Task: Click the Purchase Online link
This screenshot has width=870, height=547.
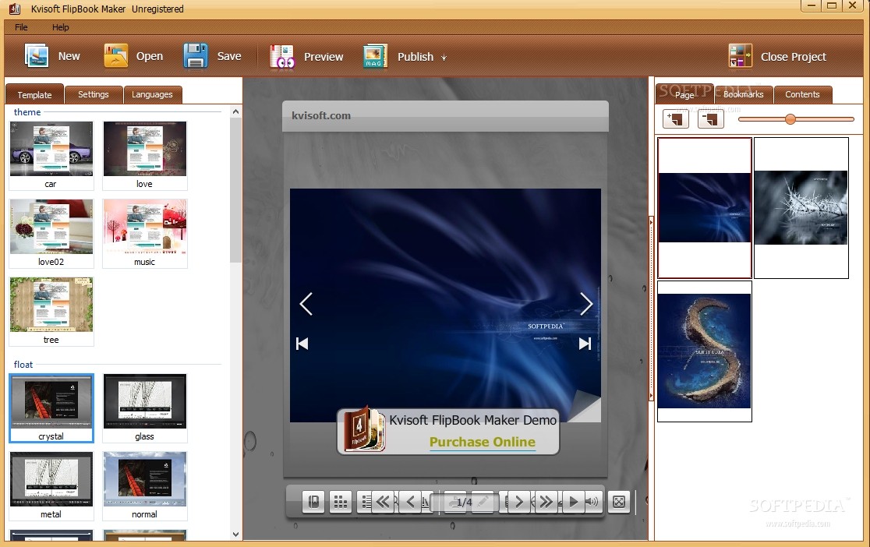Action: [x=482, y=442]
